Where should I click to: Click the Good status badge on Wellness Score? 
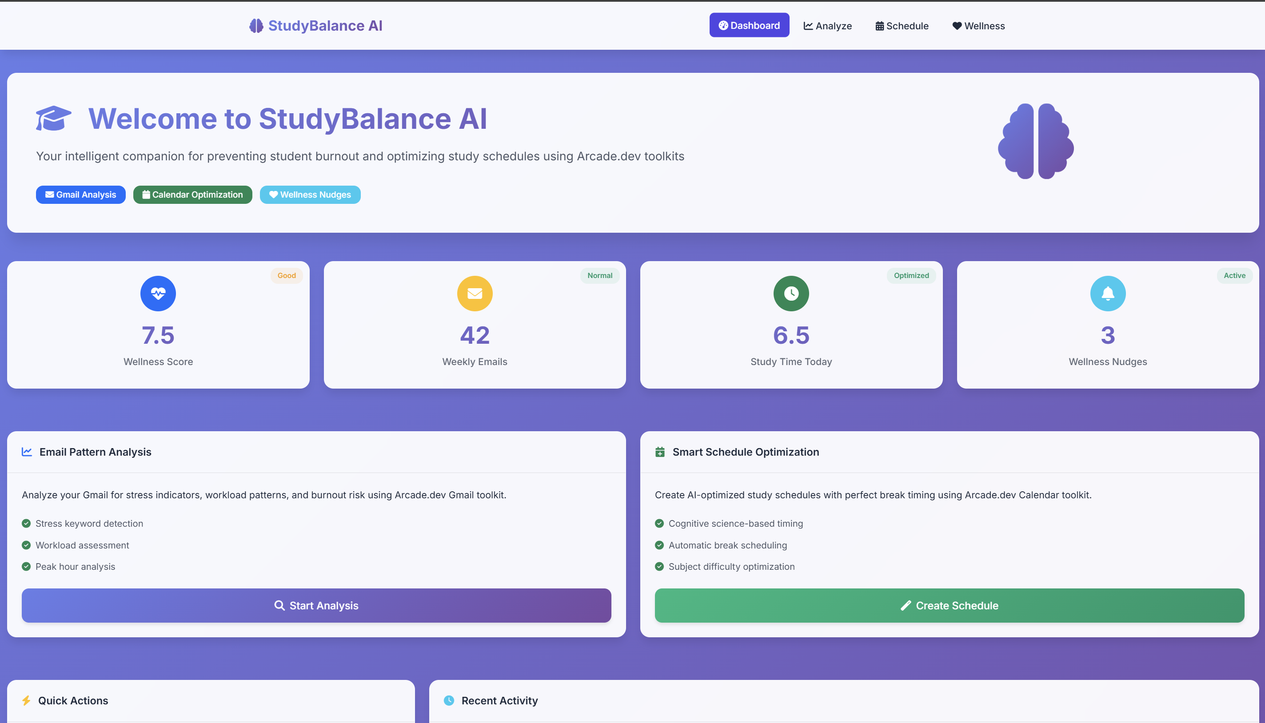[x=287, y=275]
